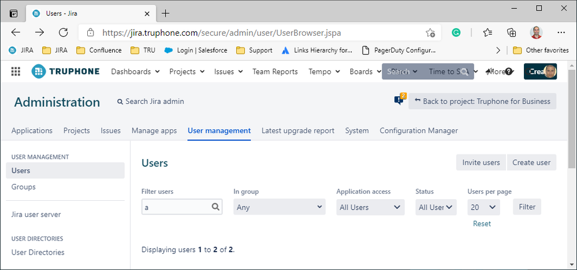The height and width of the screenshot is (270, 577).
Task: Open the browser settings and more menu
Action: [561, 33]
